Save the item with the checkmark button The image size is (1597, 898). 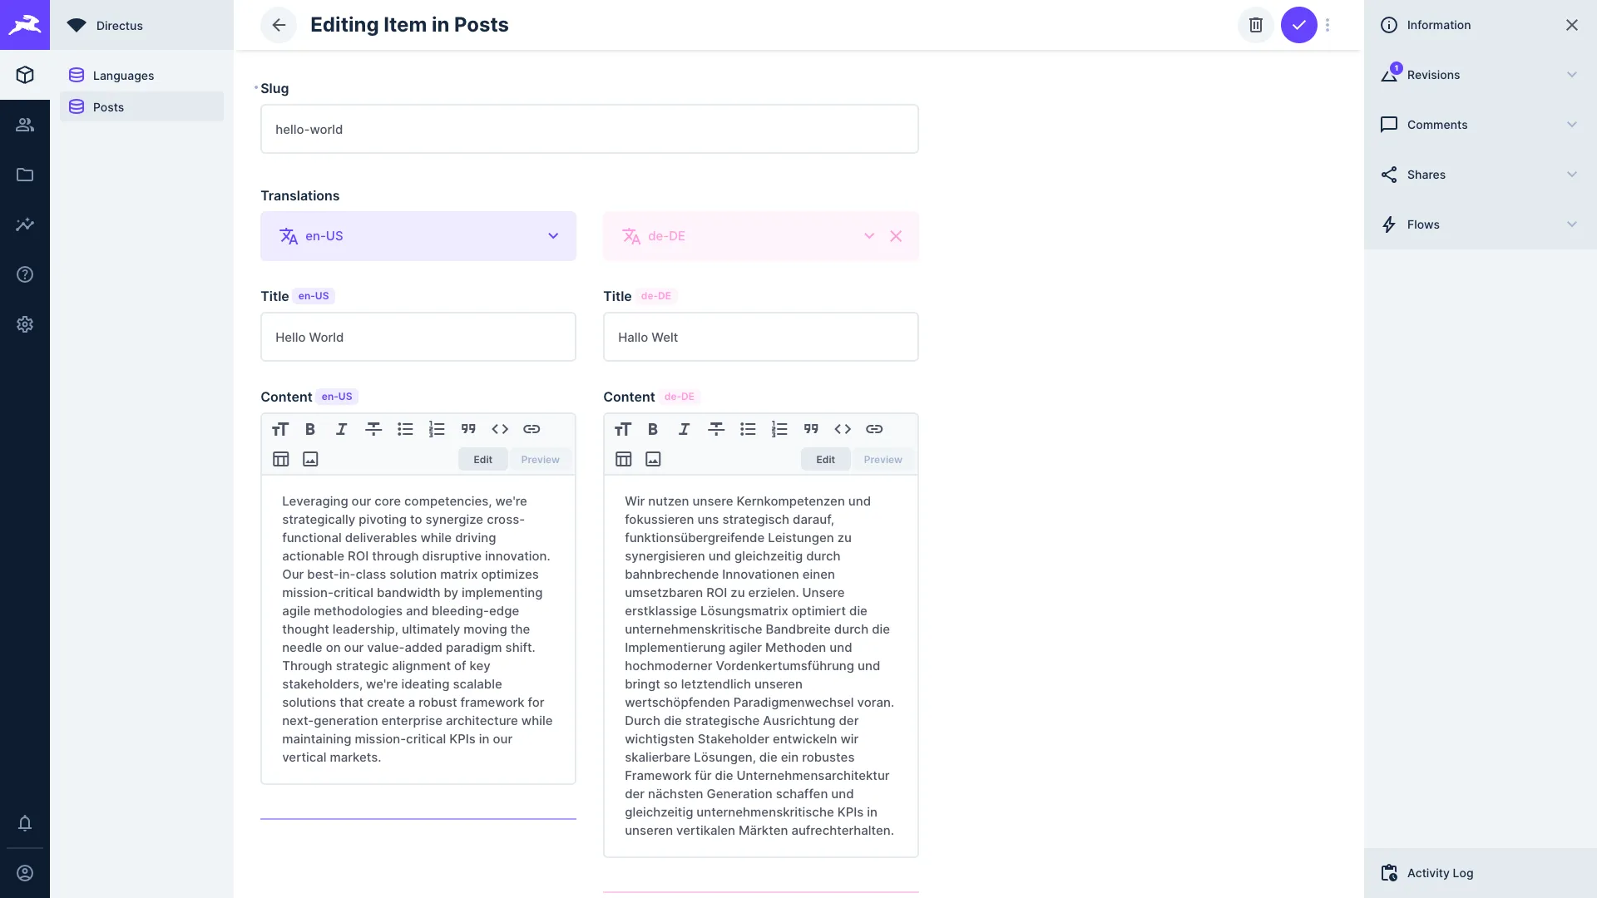click(x=1298, y=25)
